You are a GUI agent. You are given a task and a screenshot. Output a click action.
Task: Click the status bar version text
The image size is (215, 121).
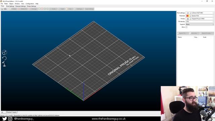point(30,115)
